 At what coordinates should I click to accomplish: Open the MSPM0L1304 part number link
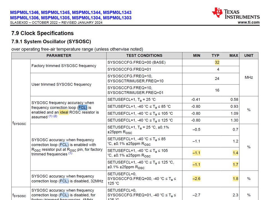[86, 18]
